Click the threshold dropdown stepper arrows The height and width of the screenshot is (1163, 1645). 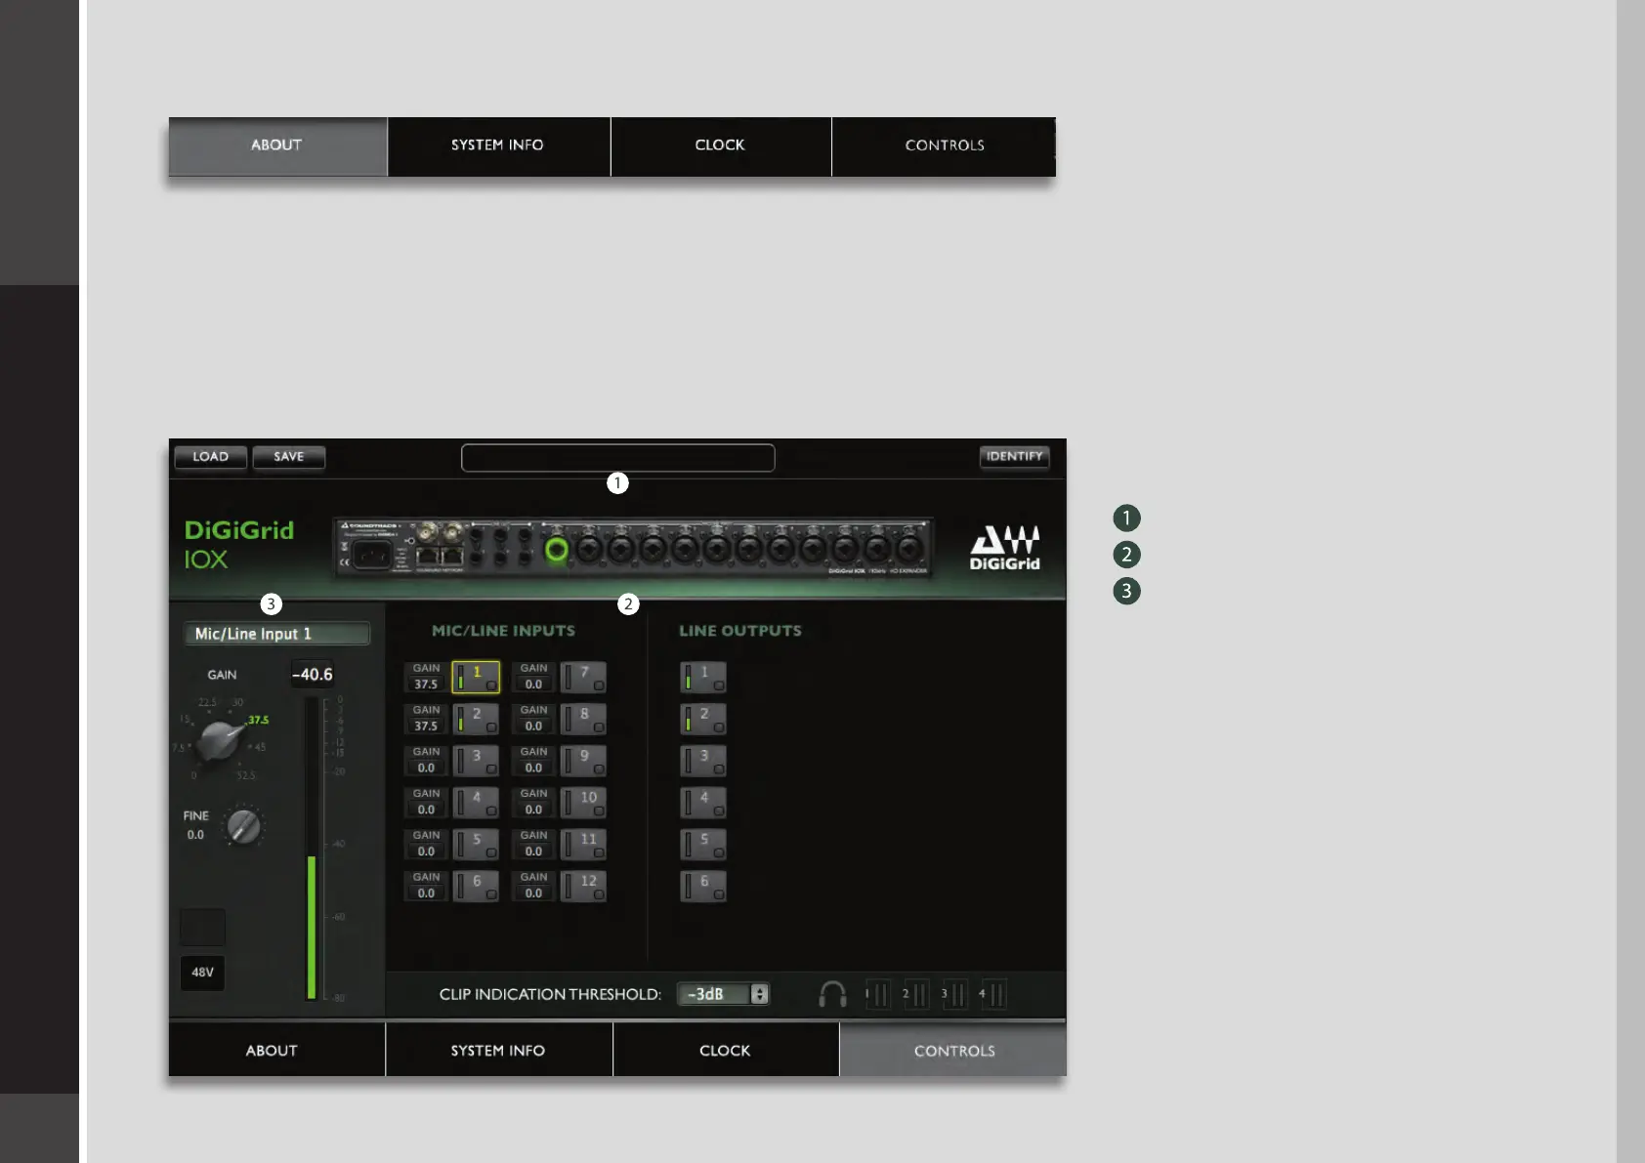(x=759, y=994)
